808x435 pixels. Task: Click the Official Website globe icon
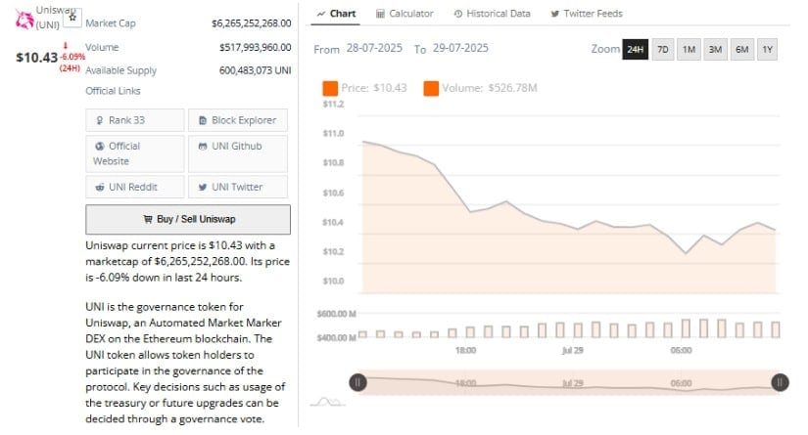pos(100,147)
